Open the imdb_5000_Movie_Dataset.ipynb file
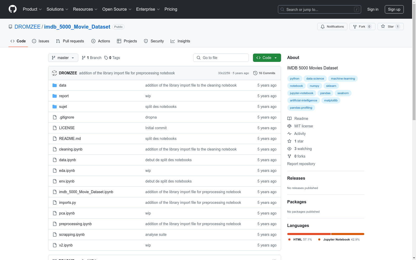This screenshot has height=260, width=416. (x=86, y=192)
